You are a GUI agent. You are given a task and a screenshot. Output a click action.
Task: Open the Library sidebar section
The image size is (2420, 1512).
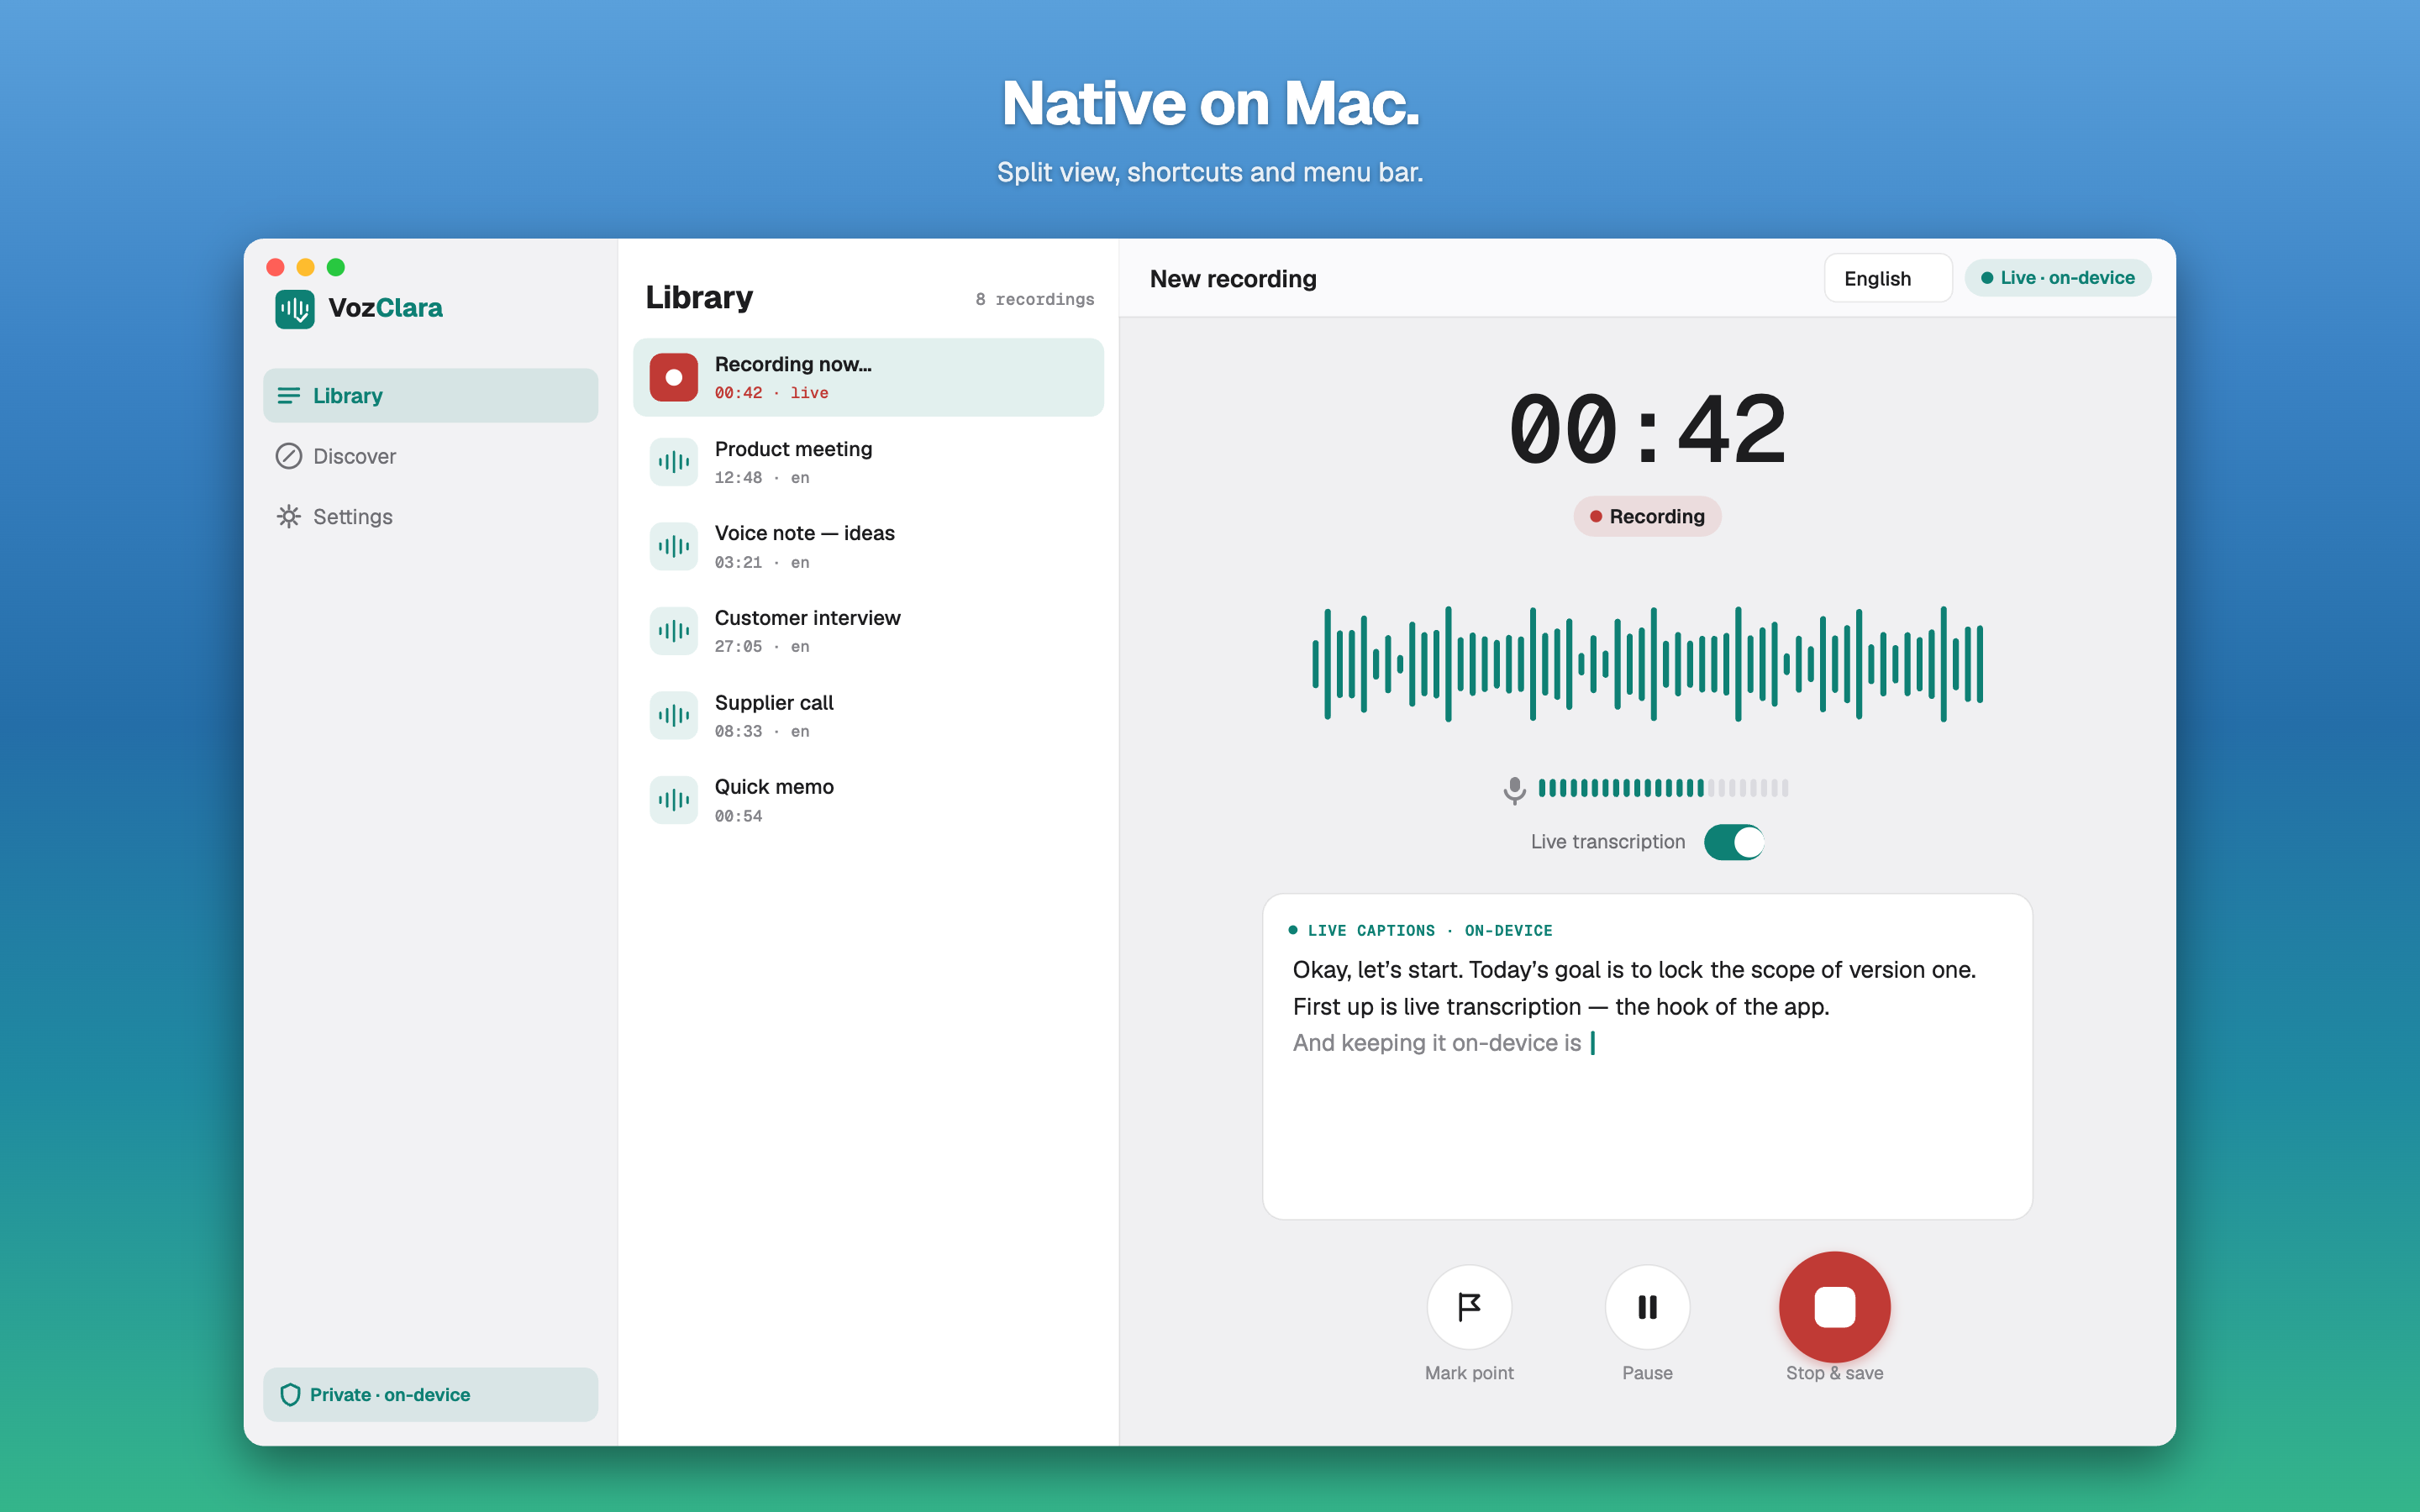point(430,396)
